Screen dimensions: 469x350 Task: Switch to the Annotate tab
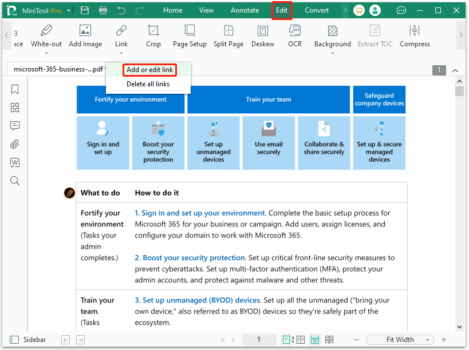(x=245, y=10)
